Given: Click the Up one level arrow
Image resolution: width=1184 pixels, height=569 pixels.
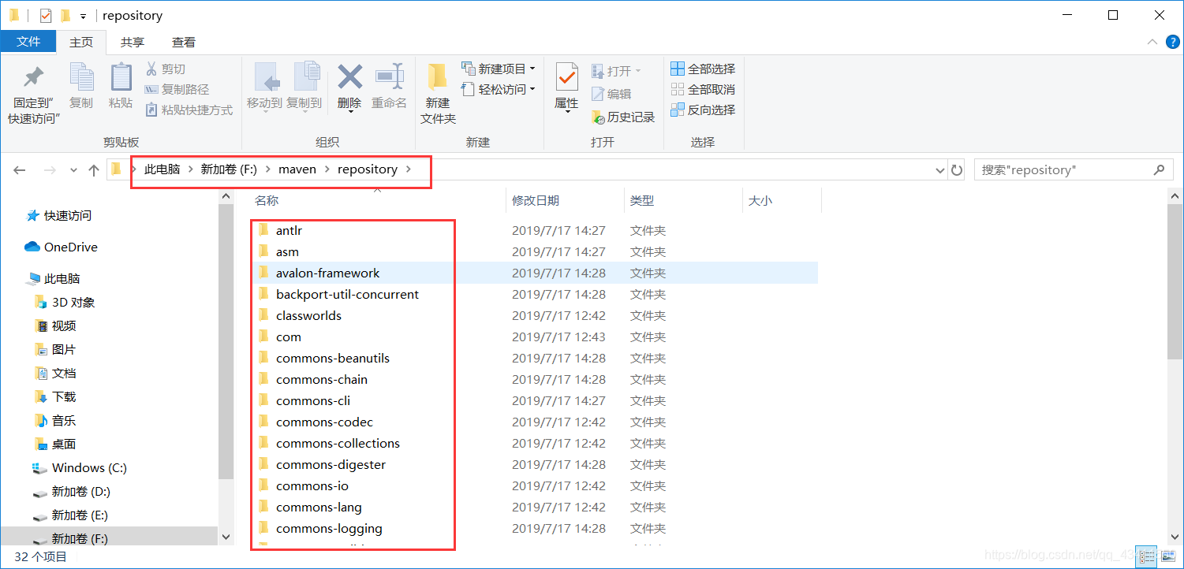Looking at the screenshot, I should 94,170.
